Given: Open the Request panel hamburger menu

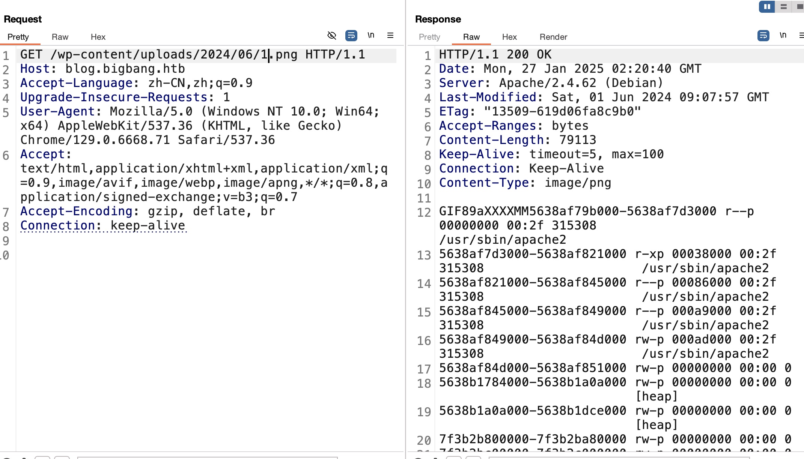Looking at the screenshot, I should coord(390,35).
